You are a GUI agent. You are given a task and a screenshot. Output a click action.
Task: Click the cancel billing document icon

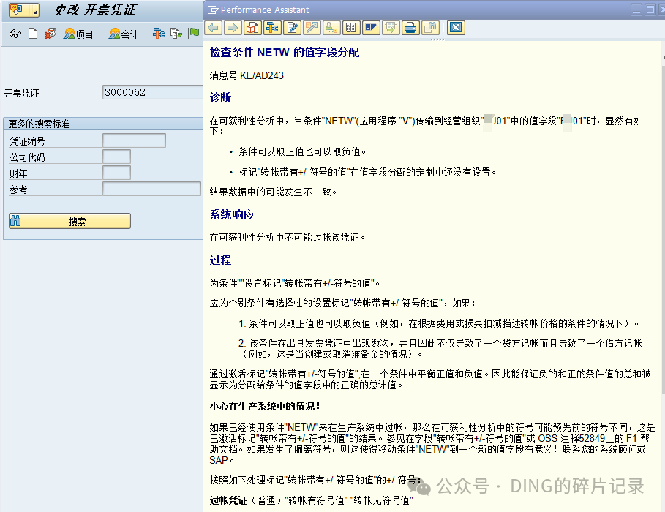pyautogui.click(x=50, y=34)
